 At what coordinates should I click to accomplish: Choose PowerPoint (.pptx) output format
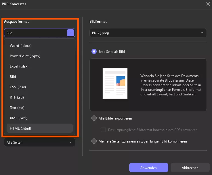[40, 56]
